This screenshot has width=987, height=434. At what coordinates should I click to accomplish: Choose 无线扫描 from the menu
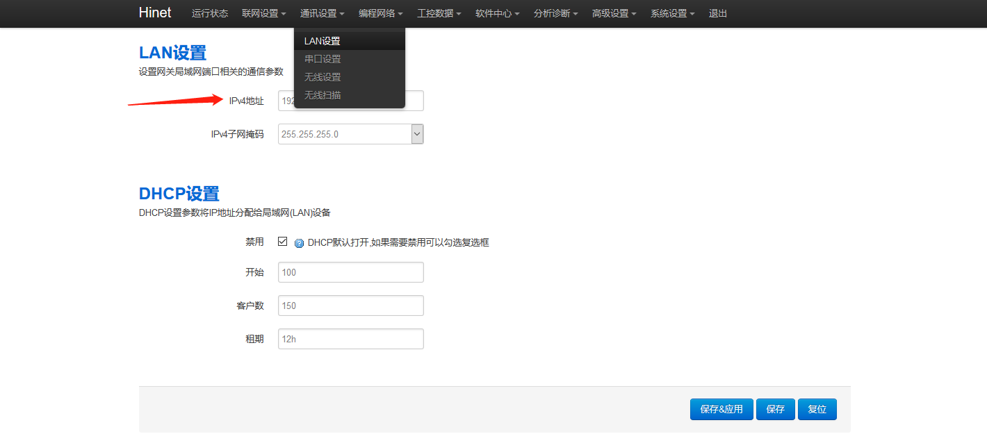(322, 94)
